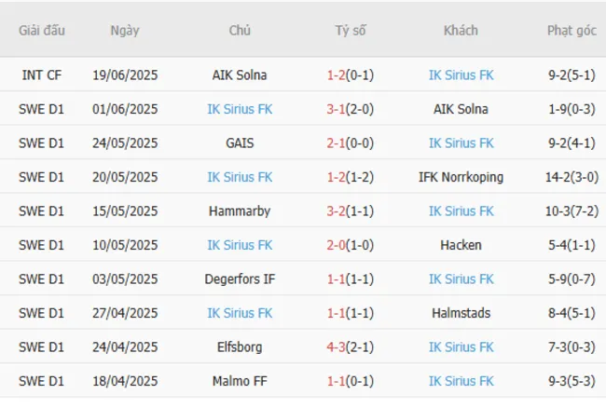
Task: Open the Degerfors IF team link
Action: 240,279
